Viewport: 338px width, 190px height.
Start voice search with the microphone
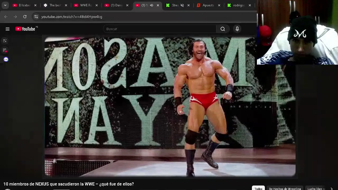(237, 29)
